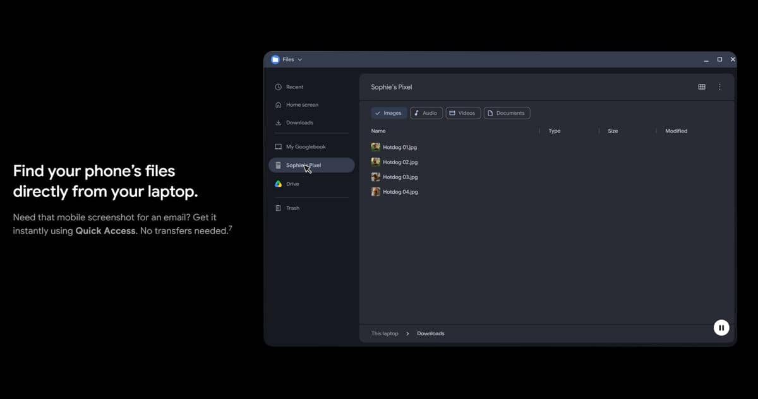
Task: Select Sophie's Pixel in sidebar
Action: tap(311, 165)
